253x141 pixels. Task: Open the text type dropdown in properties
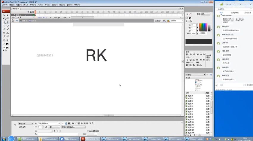click(26, 123)
